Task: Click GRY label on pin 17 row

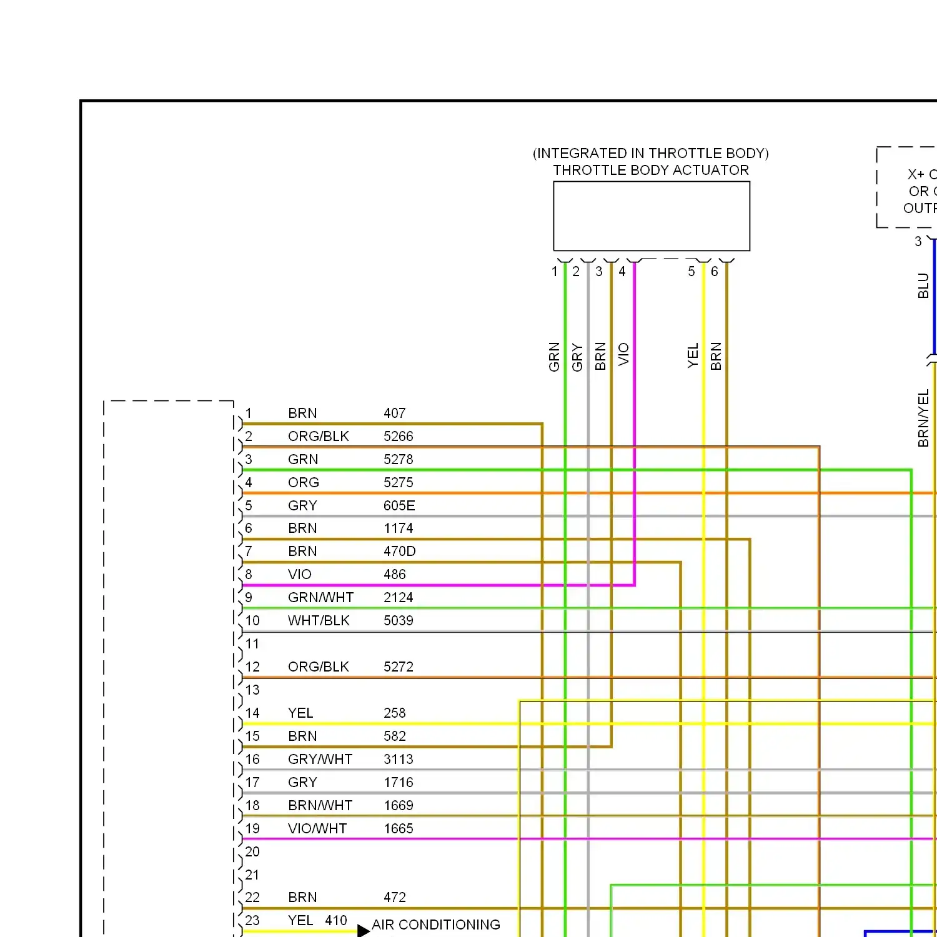Action: pos(302,783)
